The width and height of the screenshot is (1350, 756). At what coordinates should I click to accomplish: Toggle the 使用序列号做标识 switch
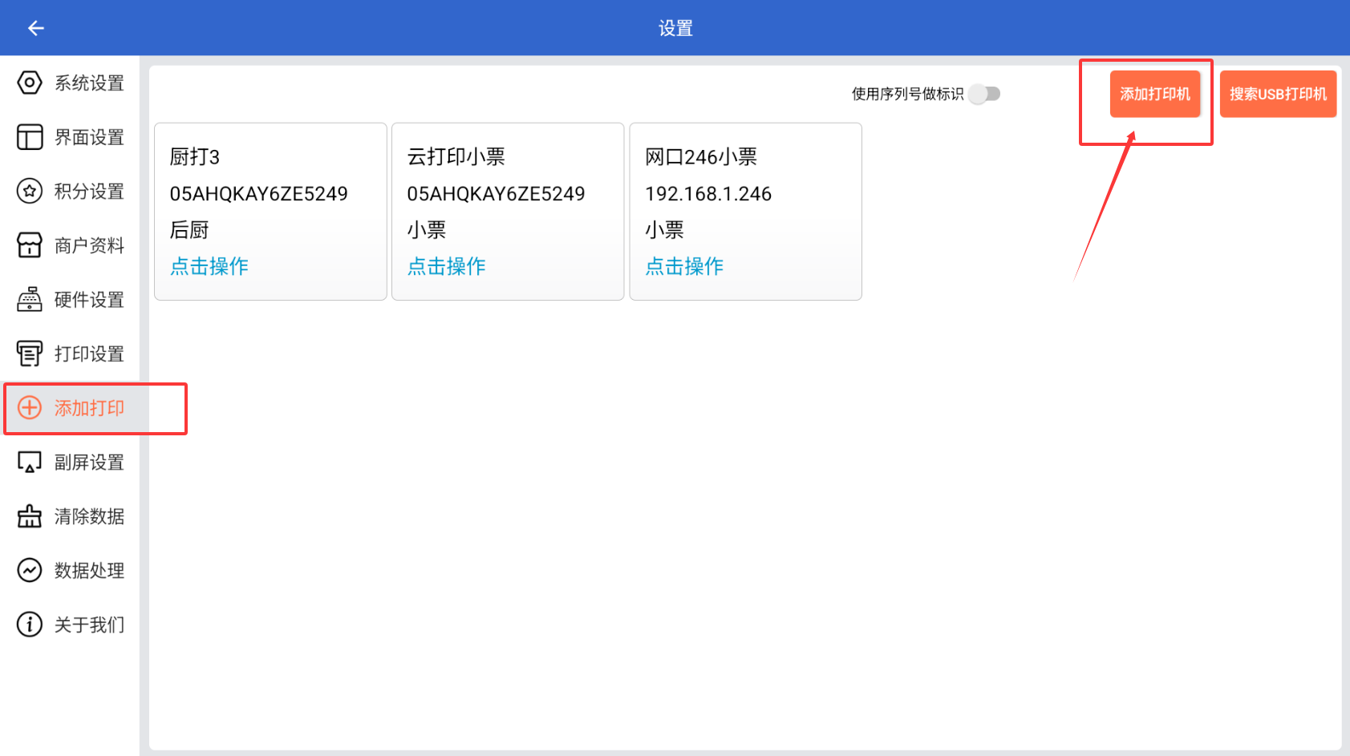pos(984,94)
